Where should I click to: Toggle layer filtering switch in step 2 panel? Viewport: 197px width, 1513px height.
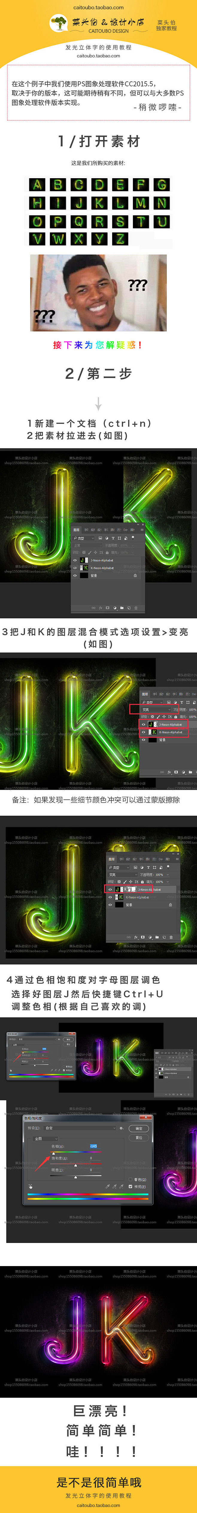133,537
